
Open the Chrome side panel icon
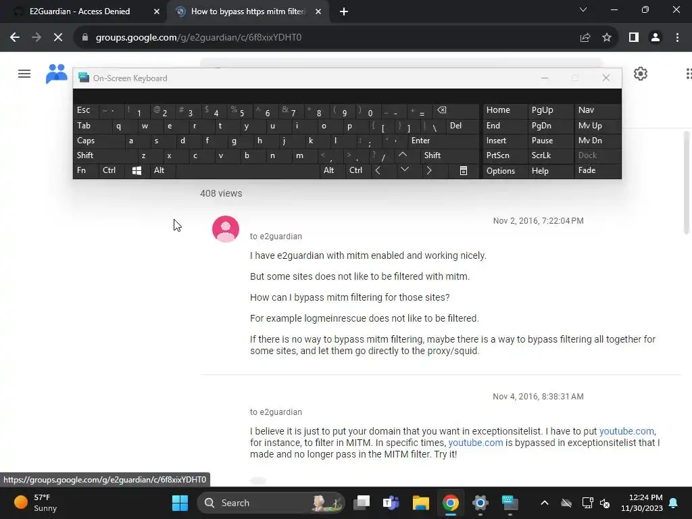634,38
